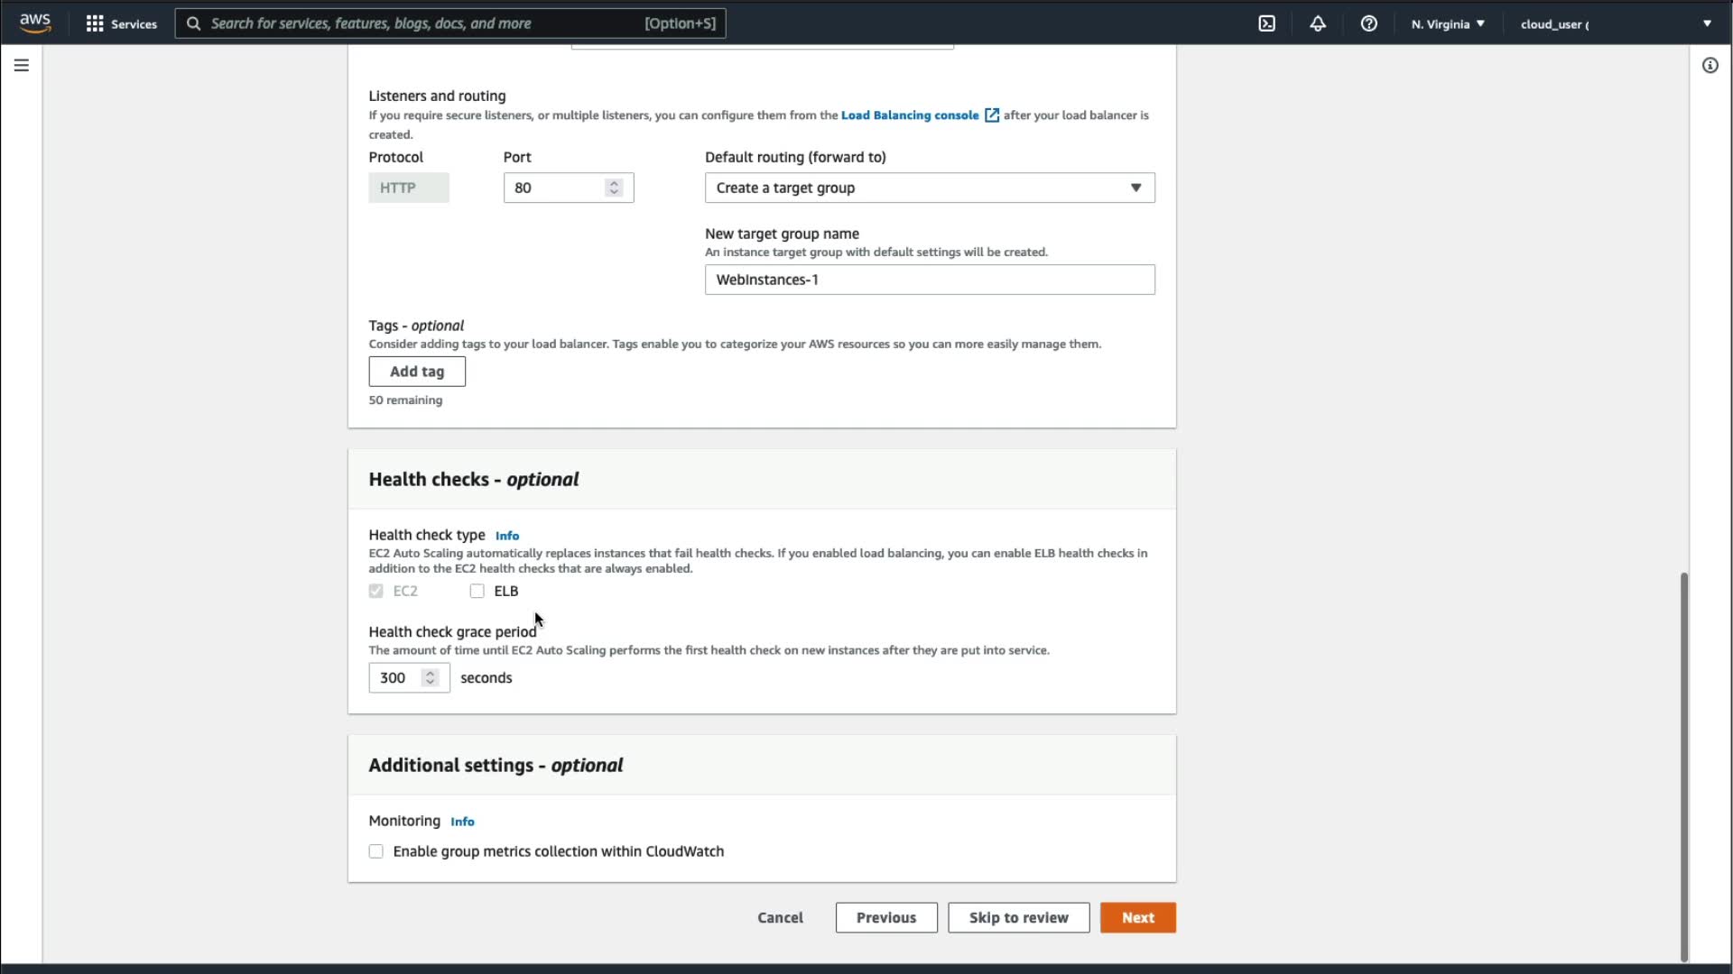Click Info link next to Monitoring
This screenshot has width=1733, height=974.
point(462,822)
